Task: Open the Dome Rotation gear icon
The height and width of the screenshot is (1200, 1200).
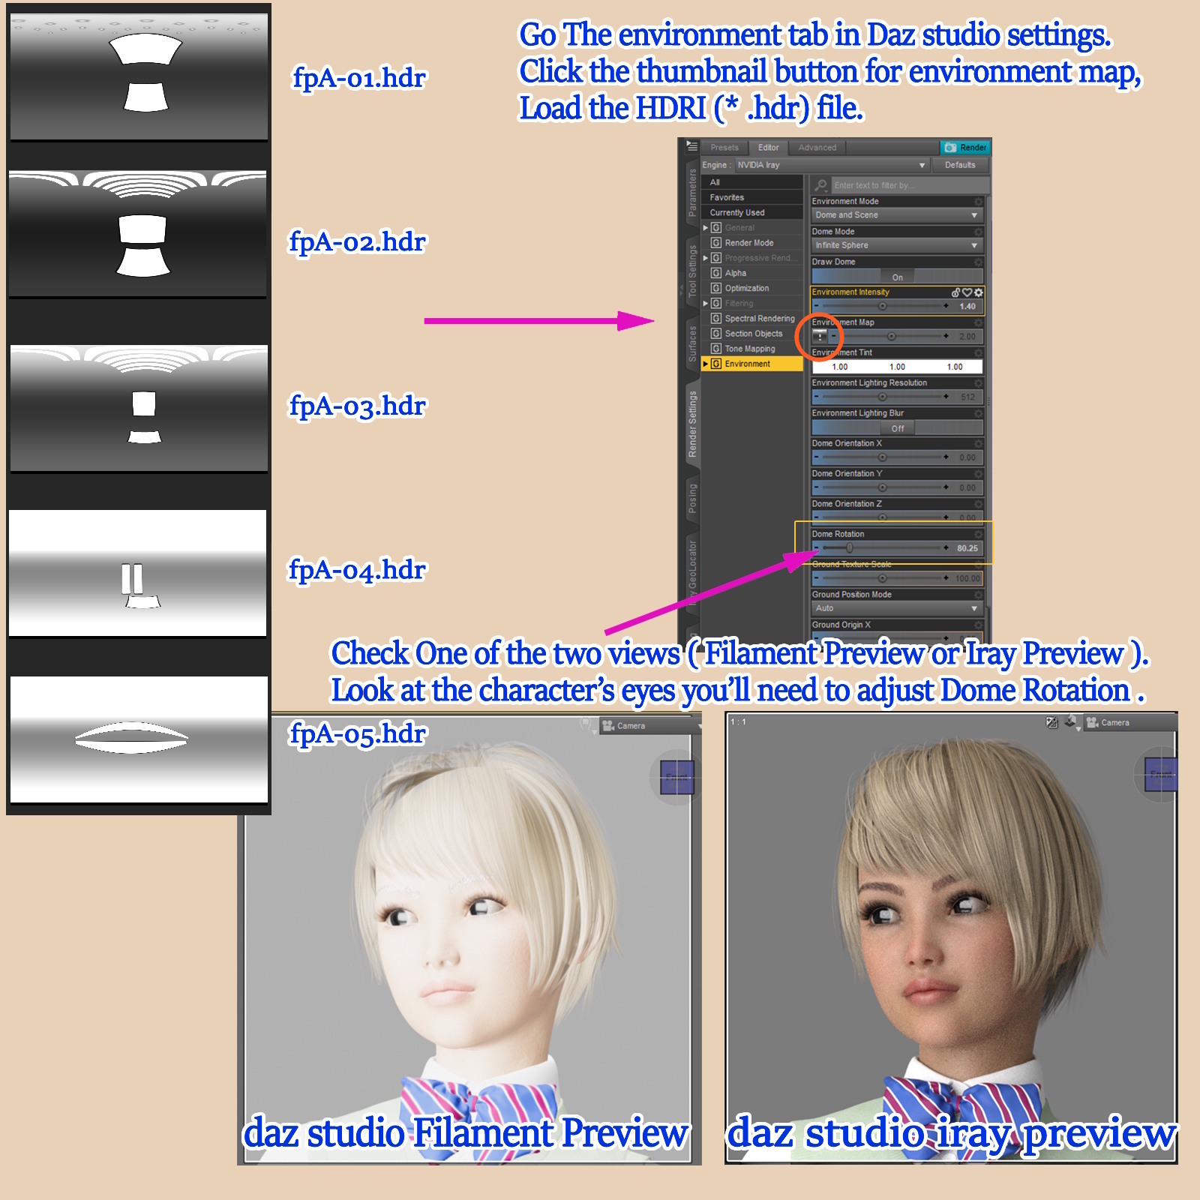Action: tap(978, 534)
